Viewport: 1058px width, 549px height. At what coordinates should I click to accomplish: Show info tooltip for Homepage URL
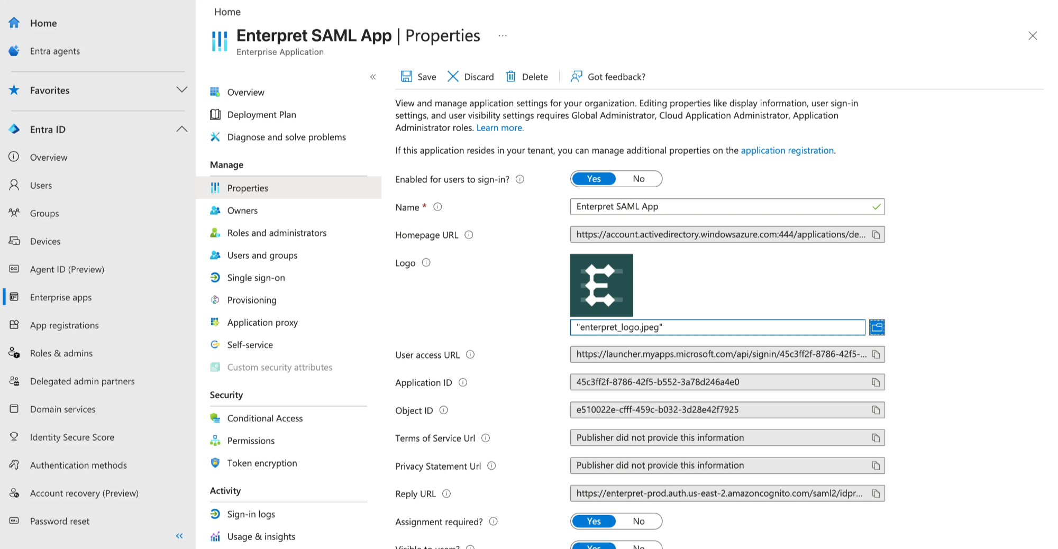469,235
